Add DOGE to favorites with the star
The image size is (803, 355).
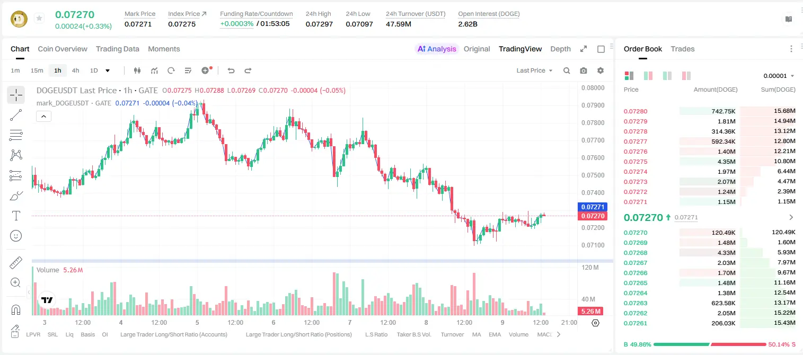point(39,19)
